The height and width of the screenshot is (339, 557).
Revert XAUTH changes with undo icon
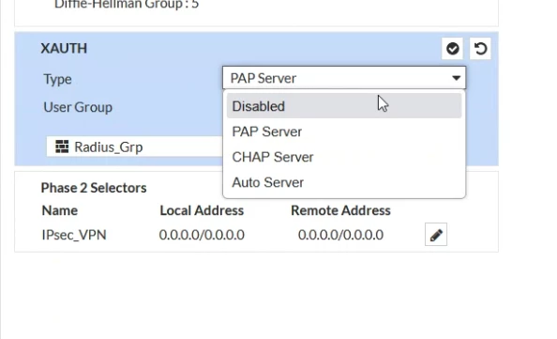[x=480, y=49]
